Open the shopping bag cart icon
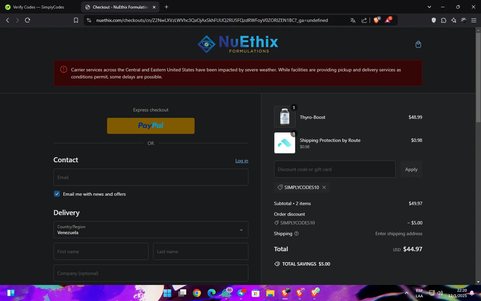The image size is (481, 301). [x=418, y=44]
